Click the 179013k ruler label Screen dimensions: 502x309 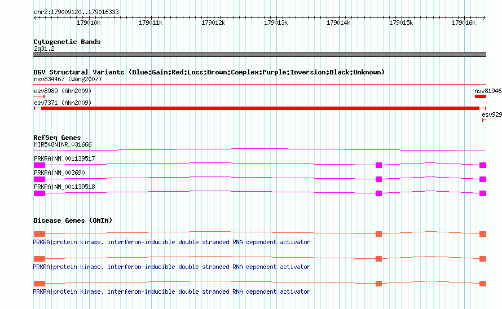pos(276,23)
